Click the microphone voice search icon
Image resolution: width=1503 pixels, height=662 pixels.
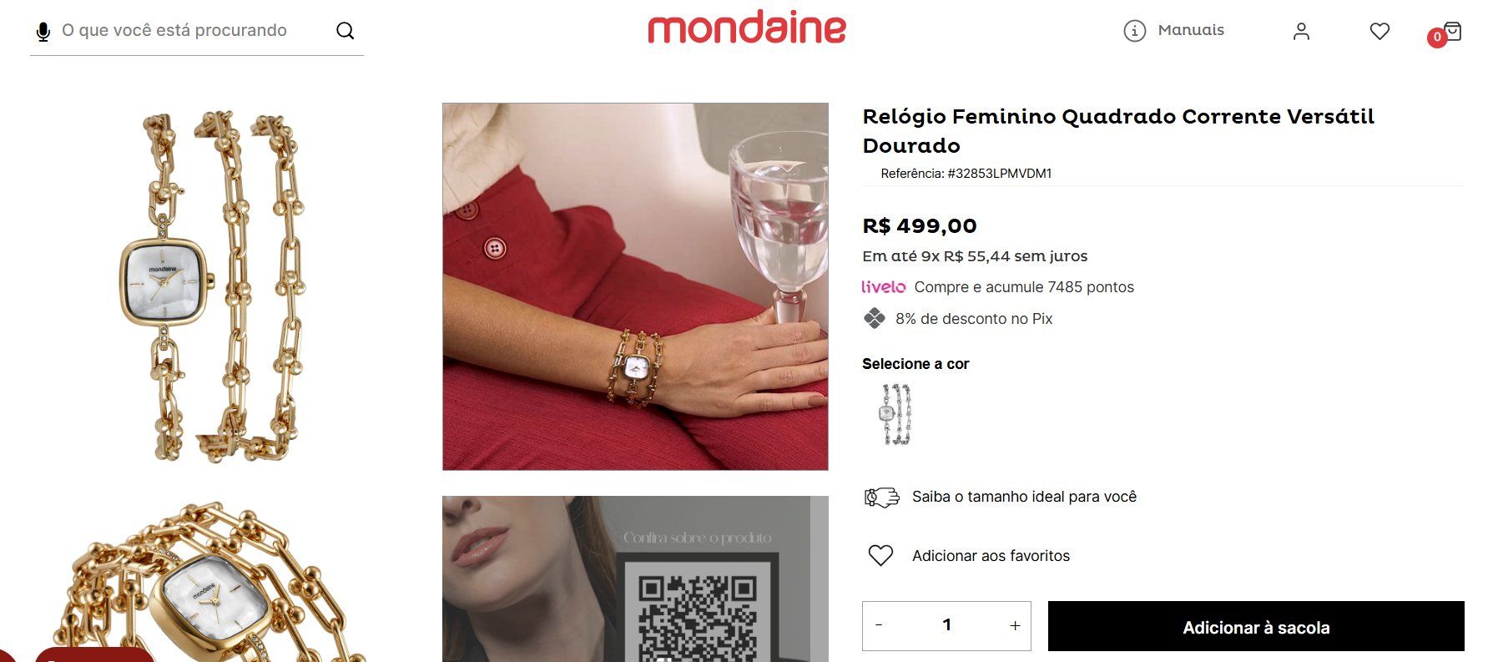(x=43, y=32)
